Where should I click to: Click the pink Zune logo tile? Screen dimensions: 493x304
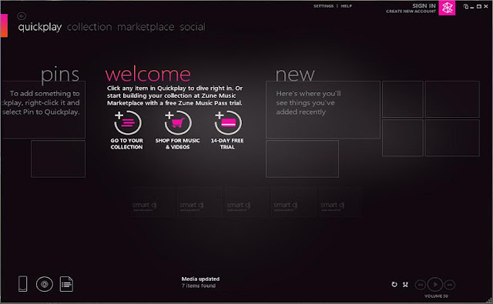click(447, 8)
